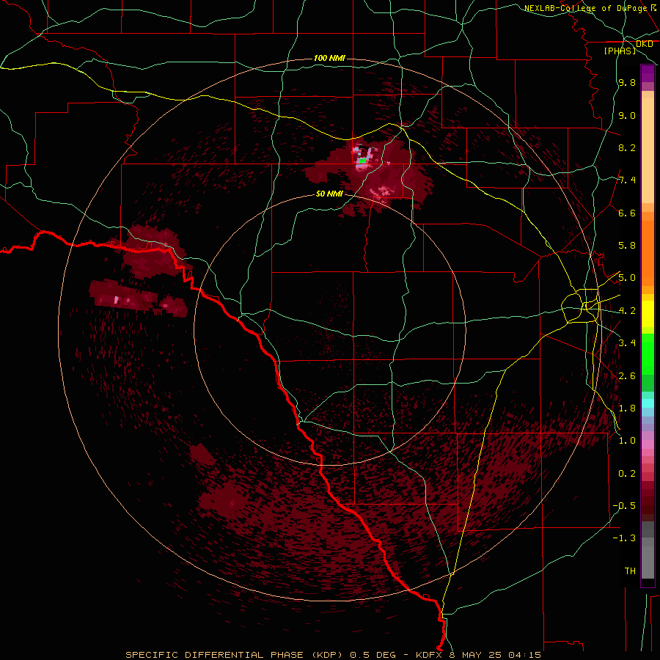Click the white pixel in the western storm cell
660x660 pixels.
click(x=117, y=300)
